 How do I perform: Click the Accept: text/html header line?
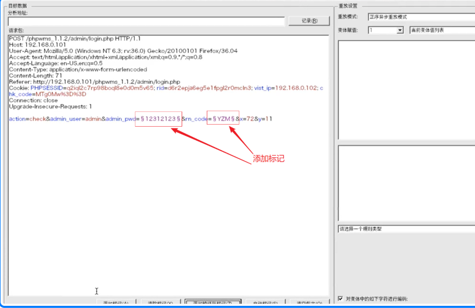coord(105,57)
